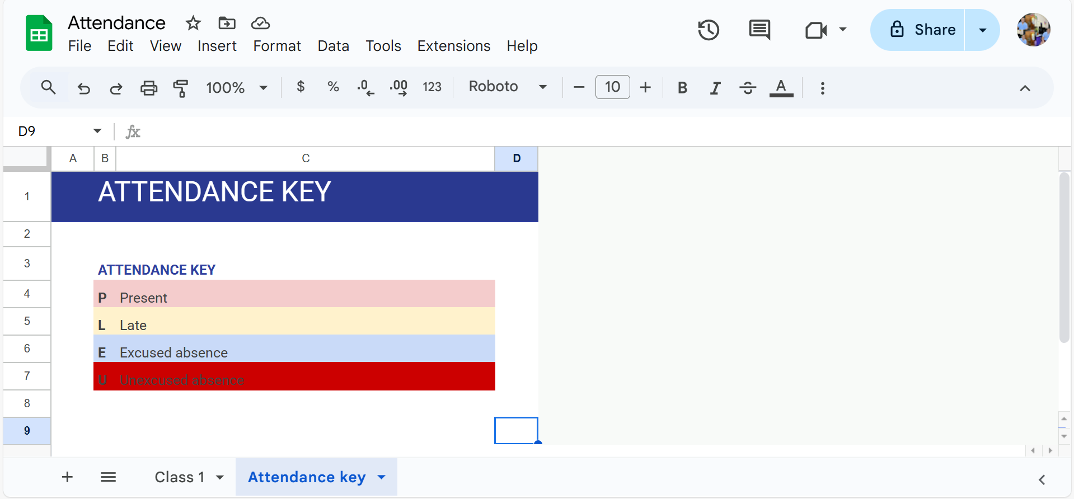Click the pink Present cell

[306, 294]
